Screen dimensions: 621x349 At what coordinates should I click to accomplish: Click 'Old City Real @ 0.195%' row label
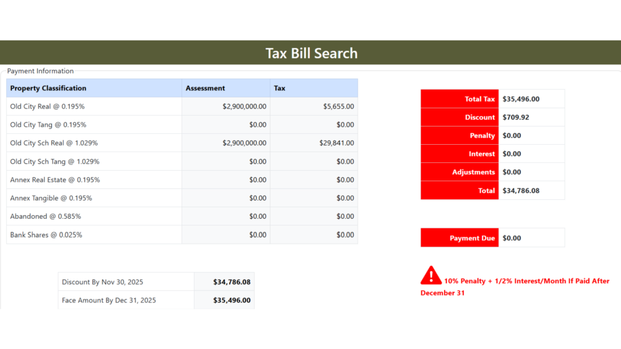47,107
